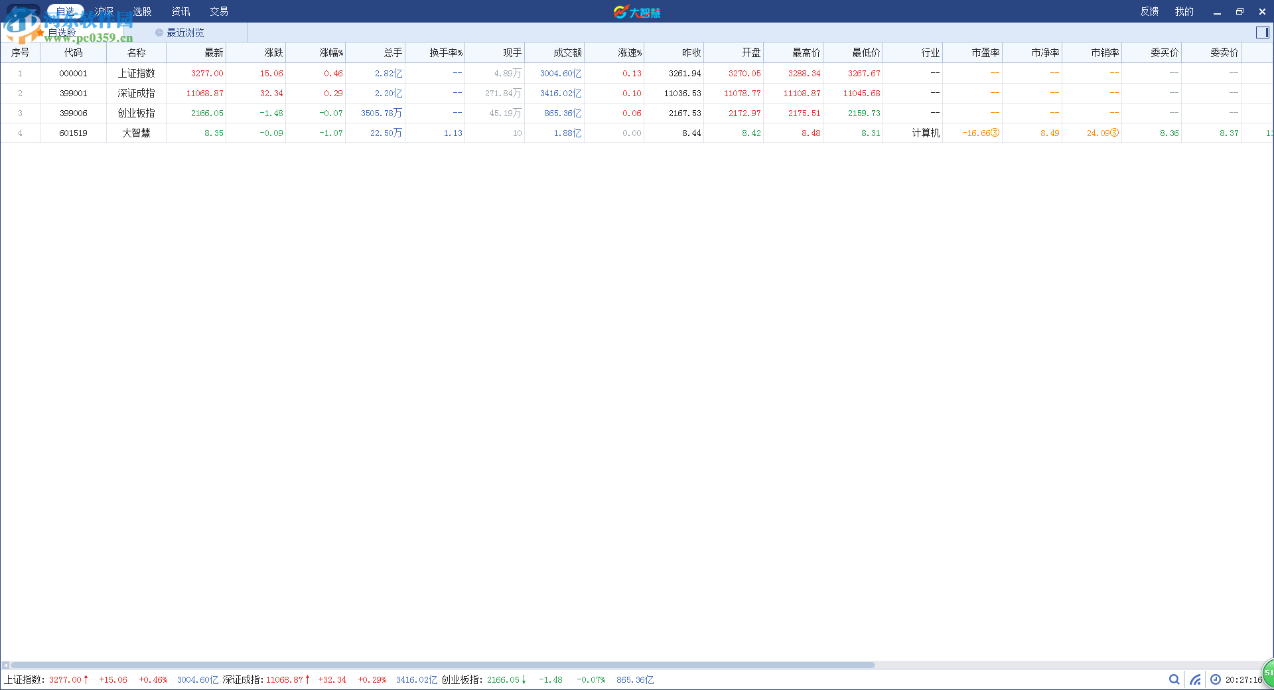Click stock code 000001
This screenshot has height=690, width=1274.
[x=73, y=73]
